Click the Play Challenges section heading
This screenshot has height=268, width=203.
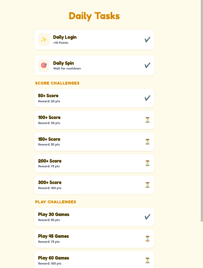point(56,202)
